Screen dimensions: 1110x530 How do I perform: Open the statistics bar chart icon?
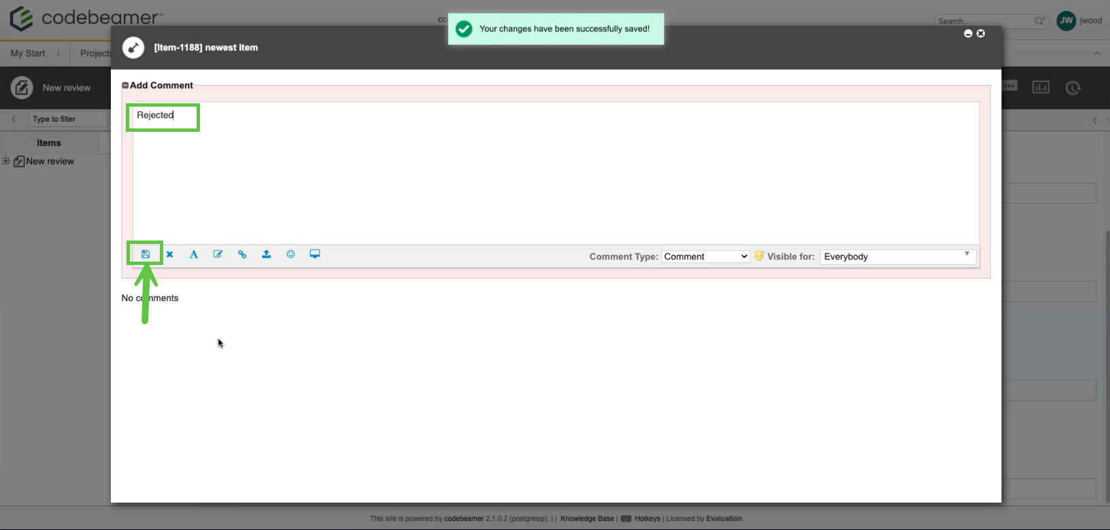1041,87
